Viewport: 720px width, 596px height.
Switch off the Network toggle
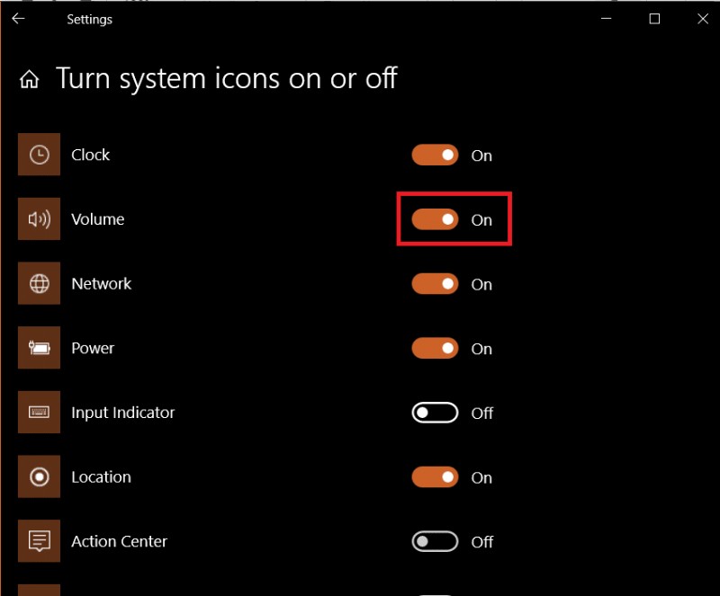pyautogui.click(x=435, y=284)
